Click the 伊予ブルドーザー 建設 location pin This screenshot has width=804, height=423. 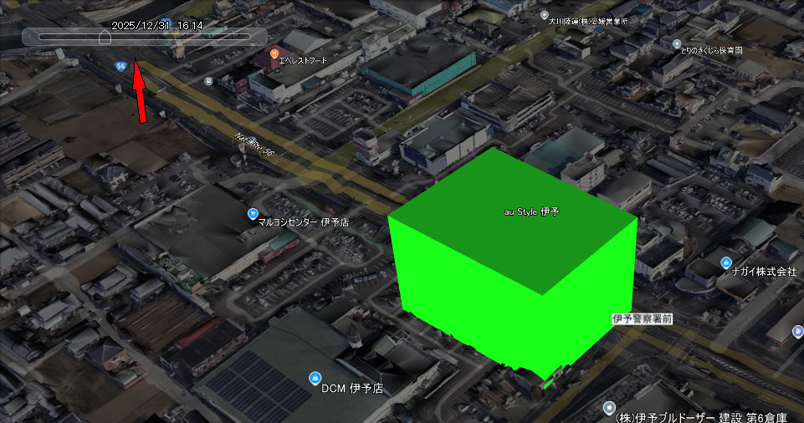point(609,408)
